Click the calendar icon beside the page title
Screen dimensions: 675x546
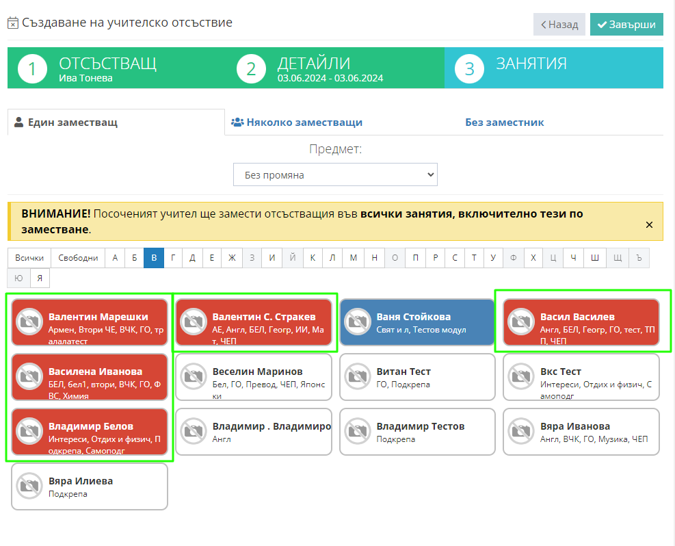13,23
